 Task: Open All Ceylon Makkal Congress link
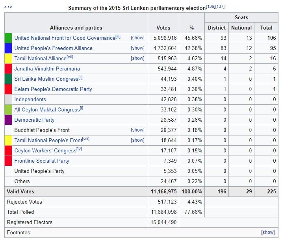47,110
